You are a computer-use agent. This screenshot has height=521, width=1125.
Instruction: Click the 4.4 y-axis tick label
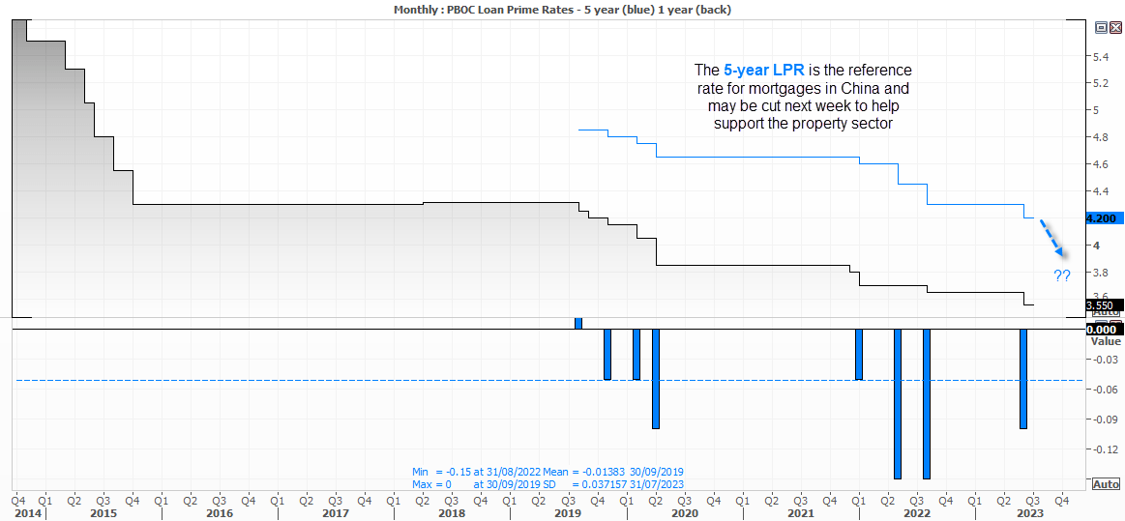click(1100, 191)
